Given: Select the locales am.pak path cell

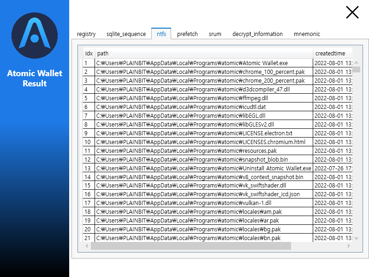Looking at the screenshot, I should [x=204, y=211].
